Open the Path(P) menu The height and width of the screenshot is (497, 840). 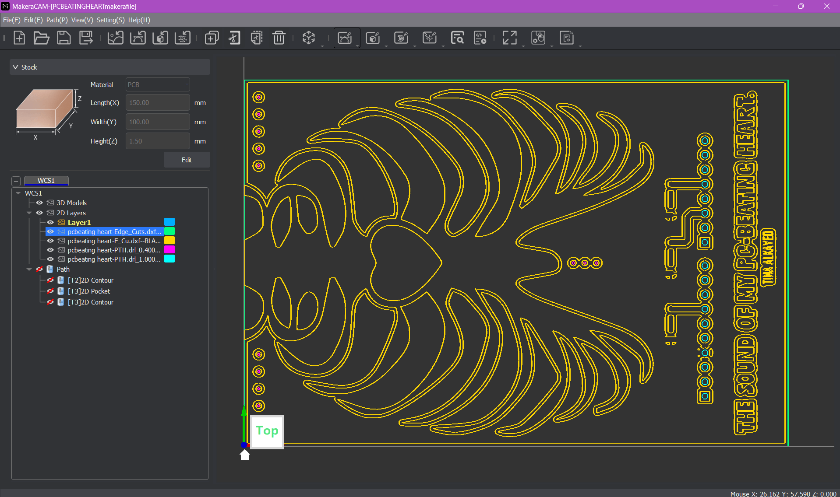click(x=57, y=20)
